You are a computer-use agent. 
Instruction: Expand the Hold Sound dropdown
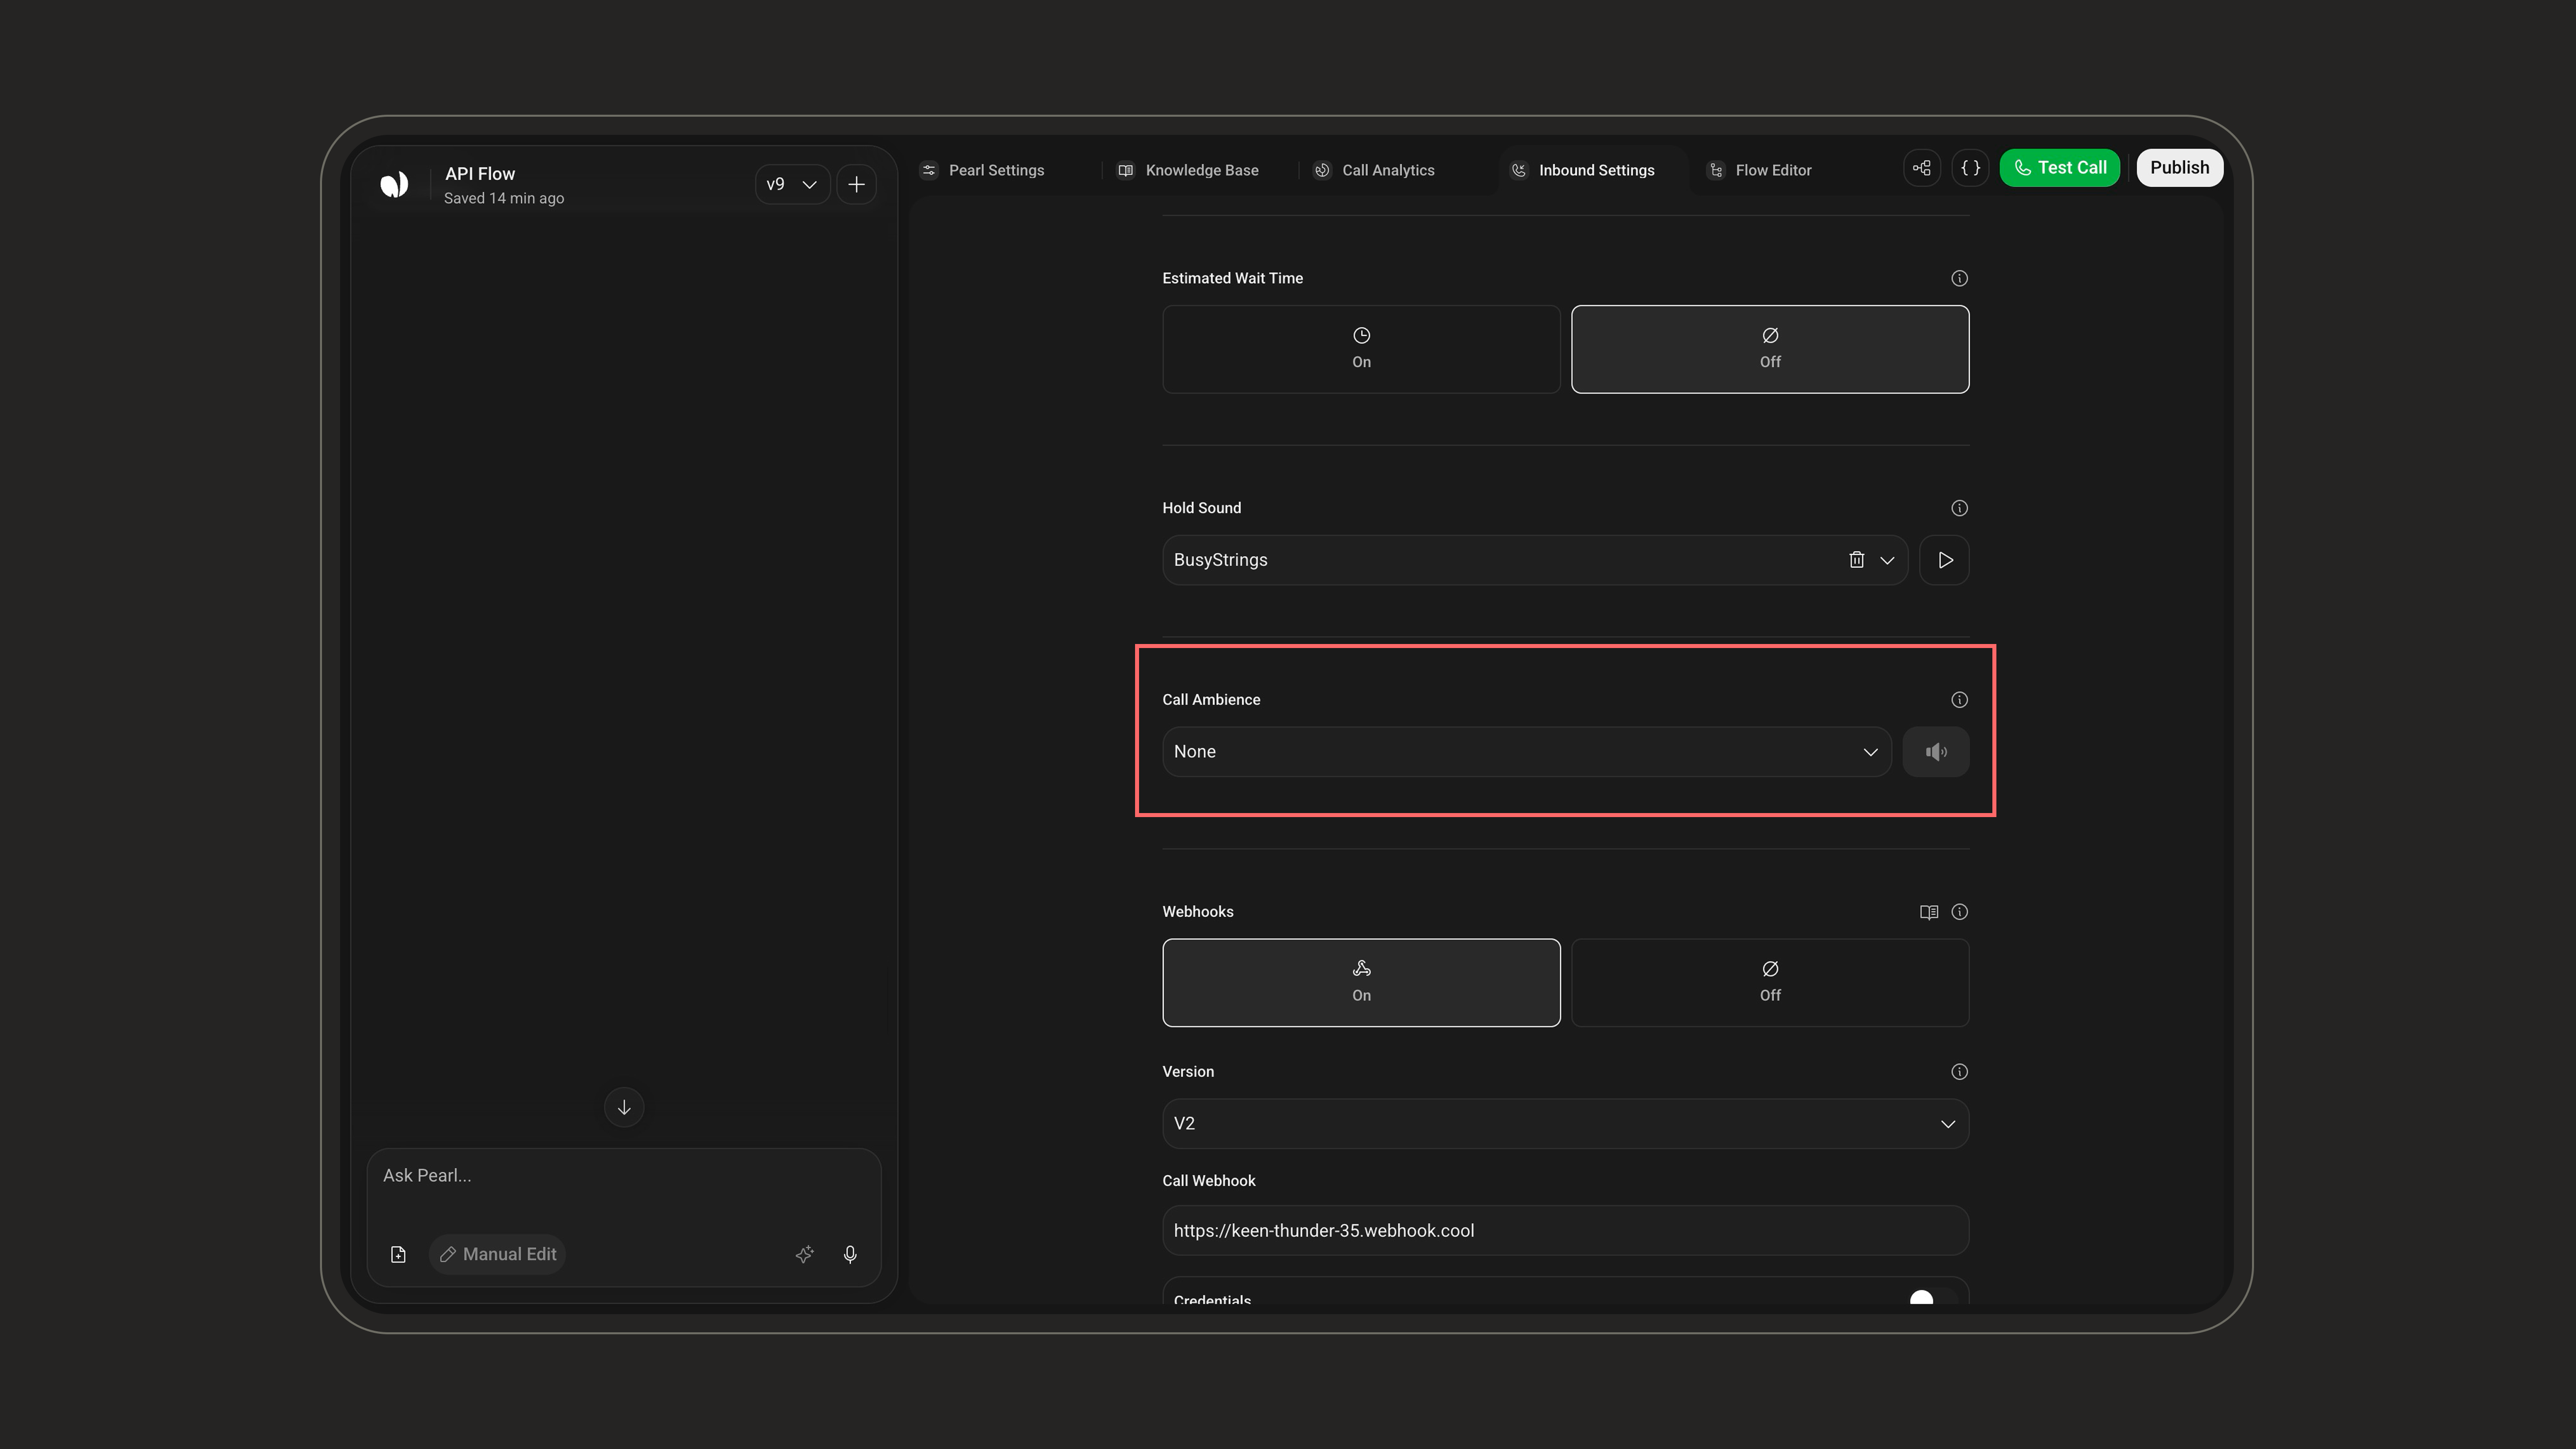[x=1887, y=560]
